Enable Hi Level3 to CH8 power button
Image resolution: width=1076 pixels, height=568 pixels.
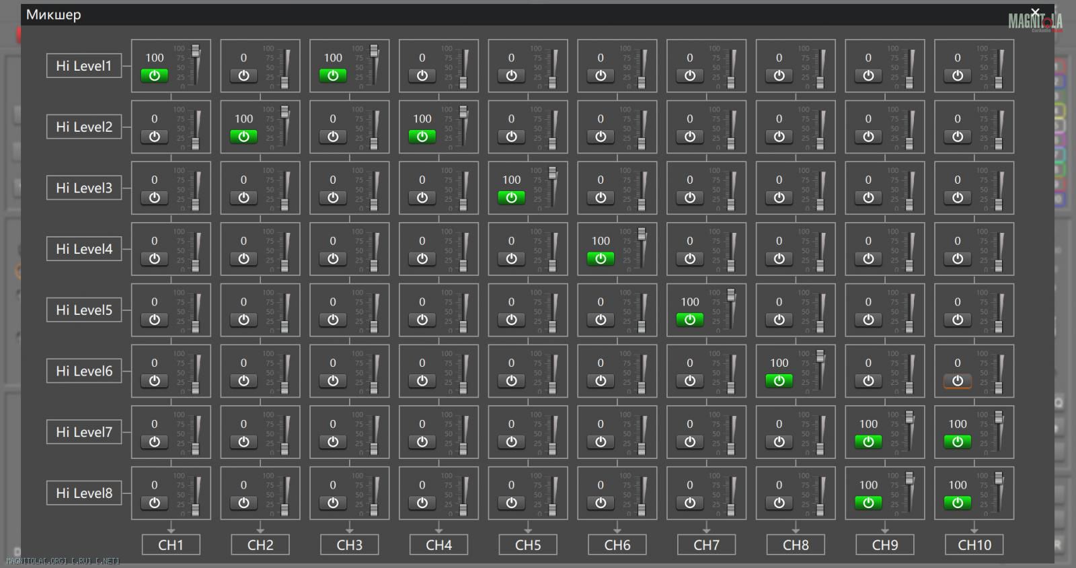[779, 198]
